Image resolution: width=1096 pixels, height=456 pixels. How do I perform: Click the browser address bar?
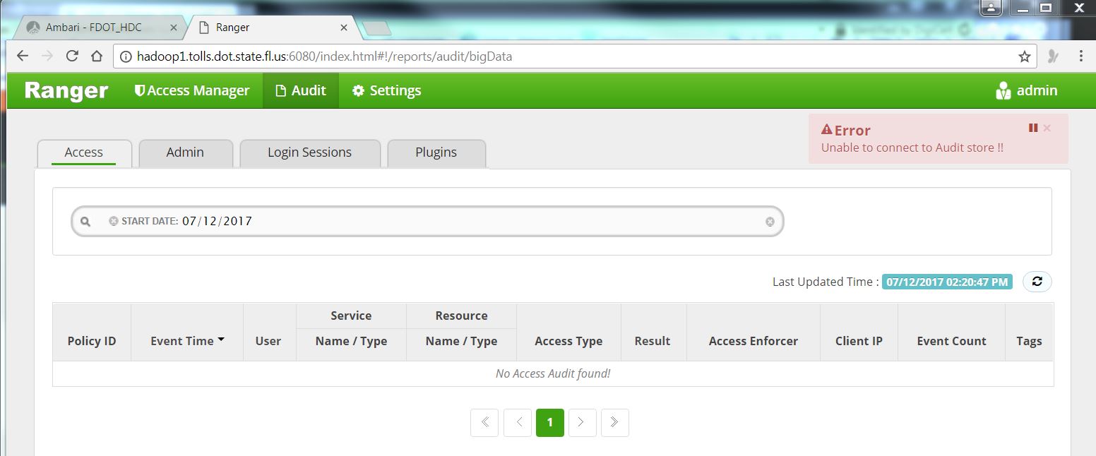click(494, 56)
